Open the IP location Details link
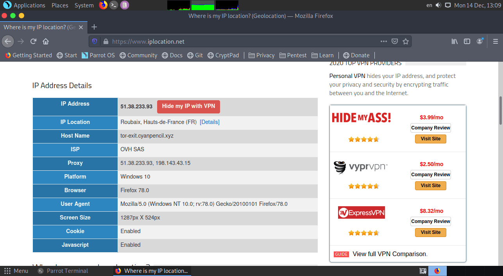Viewport: 503px width, 276px height. 209,122
